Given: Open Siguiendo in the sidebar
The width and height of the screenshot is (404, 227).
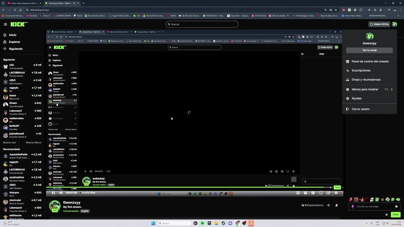Looking at the screenshot, I should tap(15, 49).
